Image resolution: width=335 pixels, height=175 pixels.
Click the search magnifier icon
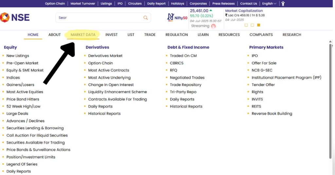[x=146, y=18]
